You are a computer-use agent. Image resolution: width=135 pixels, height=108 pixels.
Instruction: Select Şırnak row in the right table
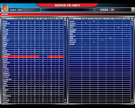(100, 44)
